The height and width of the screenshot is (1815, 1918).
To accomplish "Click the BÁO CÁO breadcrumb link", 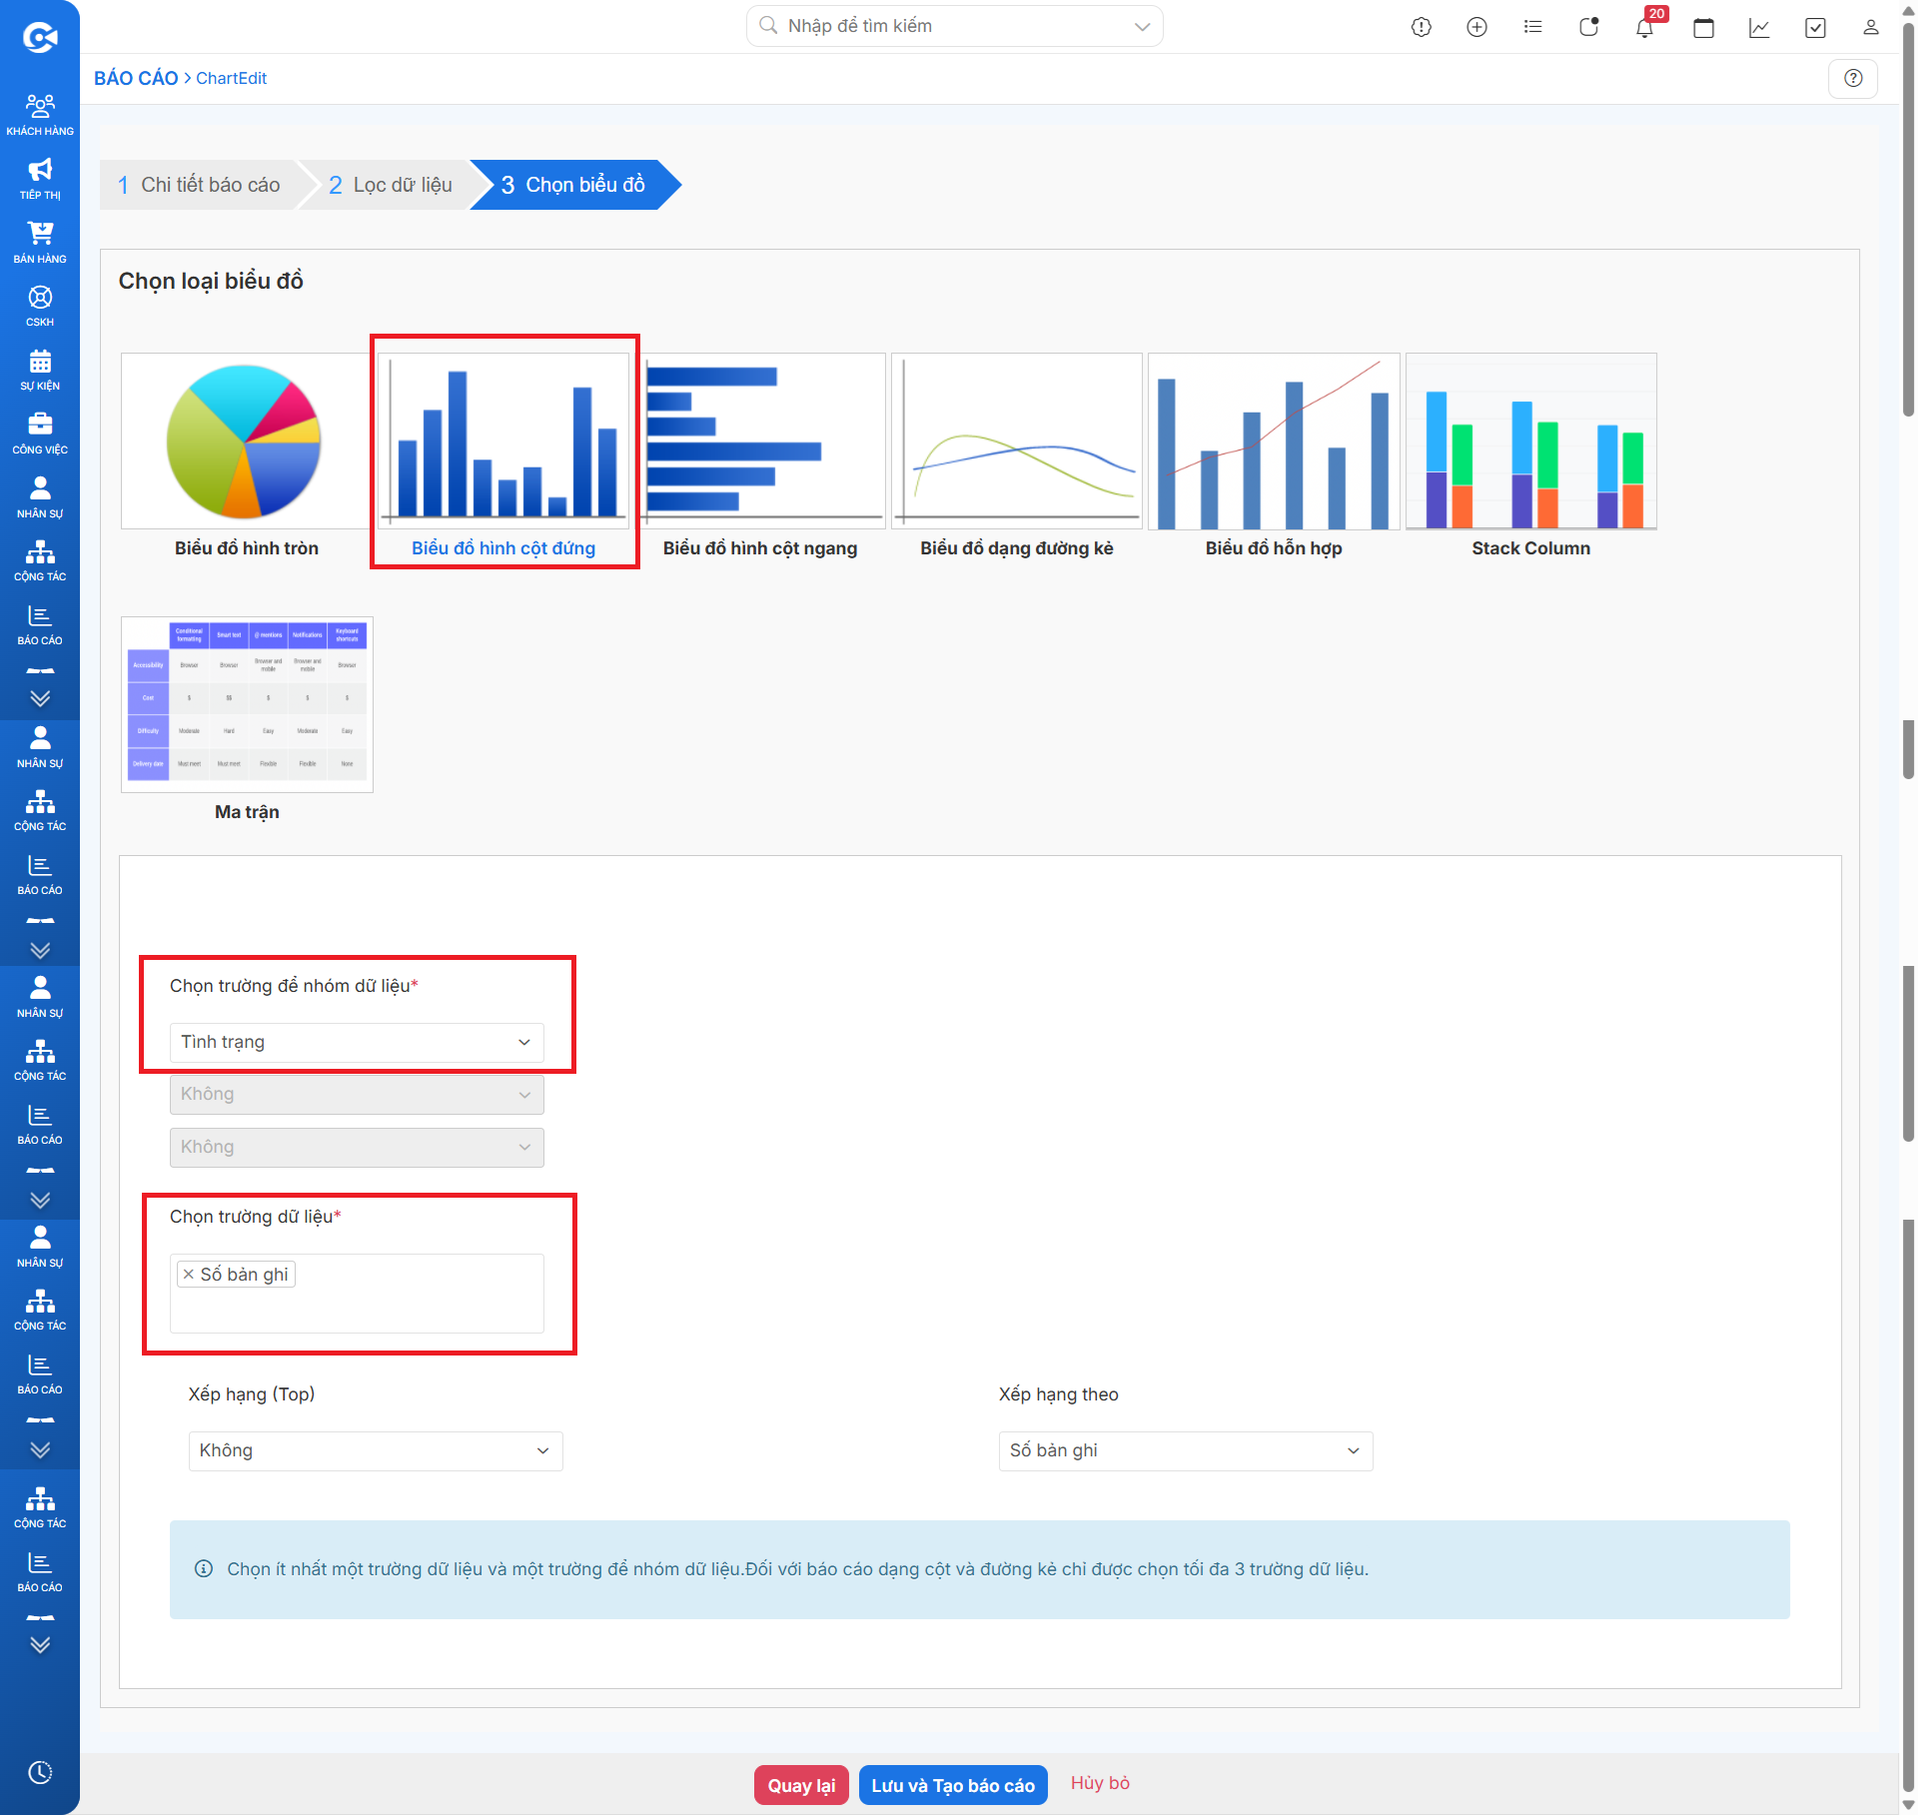I will tap(136, 78).
